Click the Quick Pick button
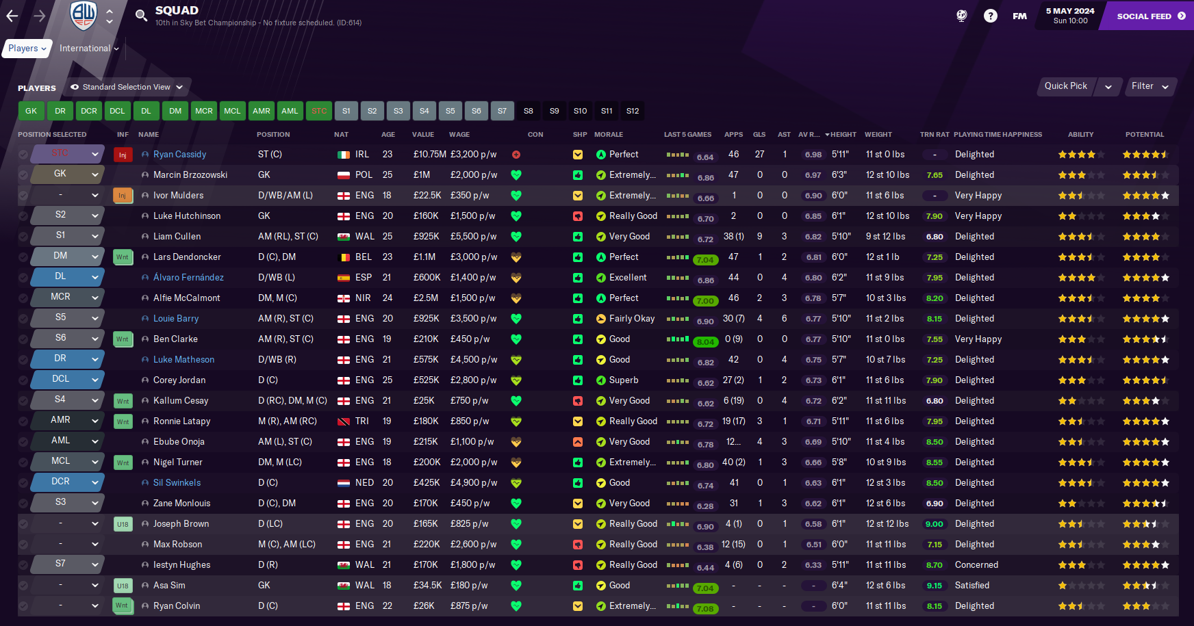 pos(1066,86)
